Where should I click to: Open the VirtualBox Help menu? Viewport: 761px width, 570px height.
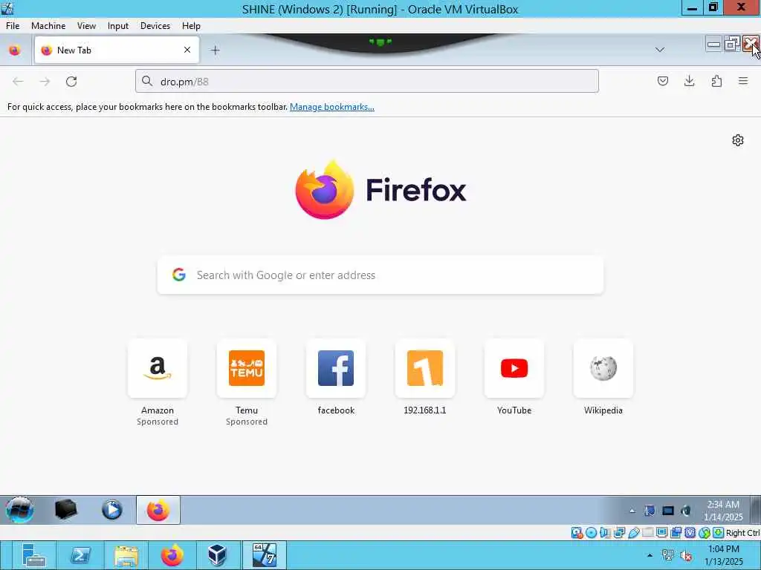(x=191, y=26)
